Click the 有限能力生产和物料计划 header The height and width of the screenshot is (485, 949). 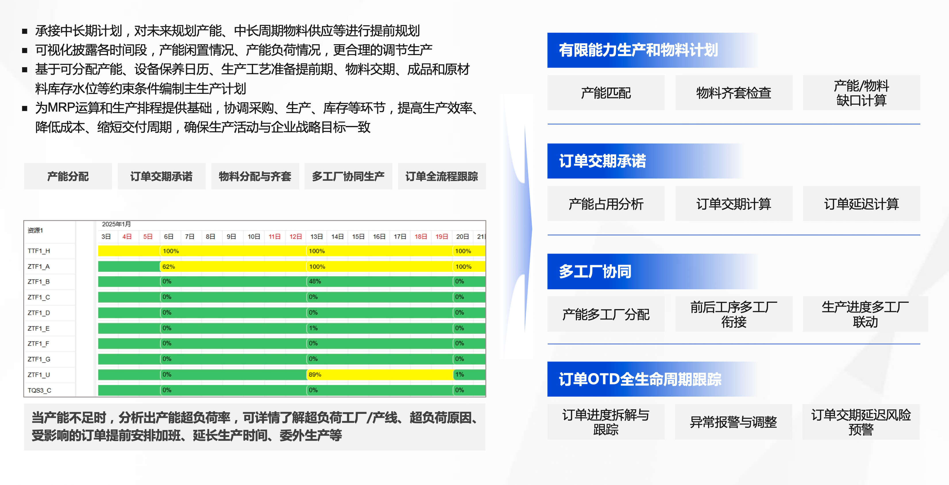[x=638, y=51]
